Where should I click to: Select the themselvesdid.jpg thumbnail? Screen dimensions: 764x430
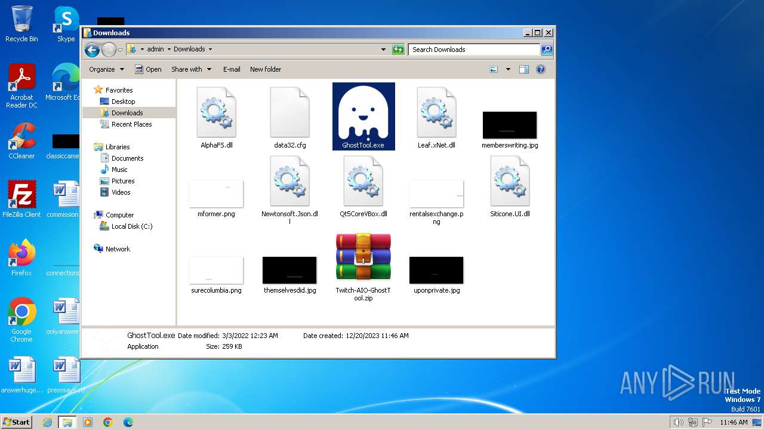click(x=290, y=270)
